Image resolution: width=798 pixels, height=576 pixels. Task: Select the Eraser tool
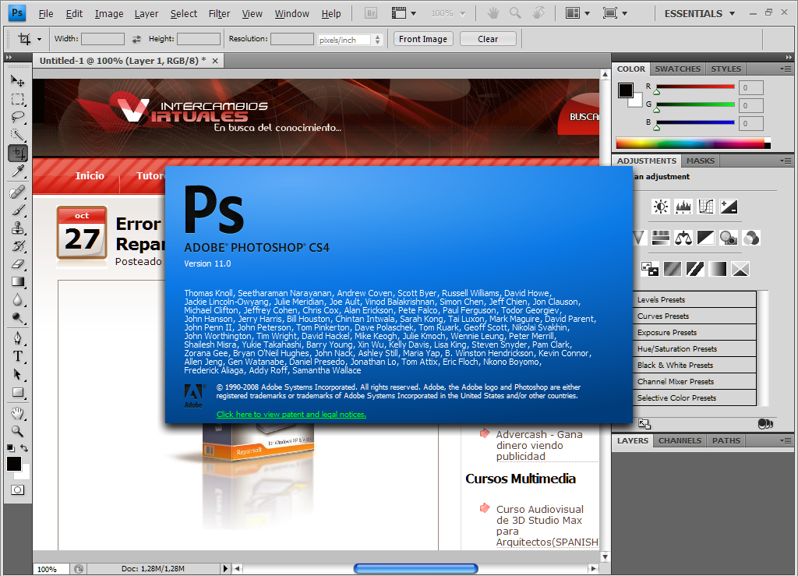[x=18, y=263]
